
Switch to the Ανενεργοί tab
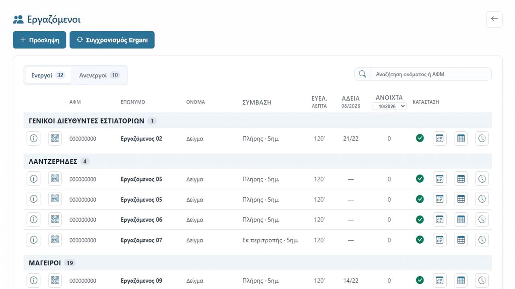(x=99, y=75)
